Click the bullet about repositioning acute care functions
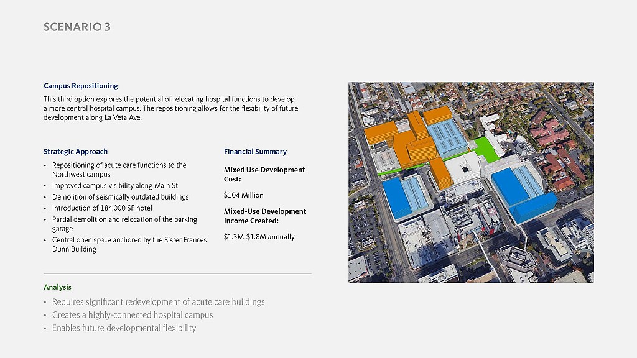 coord(118,170)
